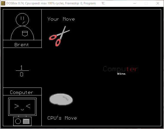Click the "Brent" player name box

(x=22, y=45)
